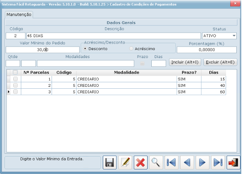Screen dimensions: 242x174
Task: Select the Acréscimo radio button
Action: tap(132, 49)
